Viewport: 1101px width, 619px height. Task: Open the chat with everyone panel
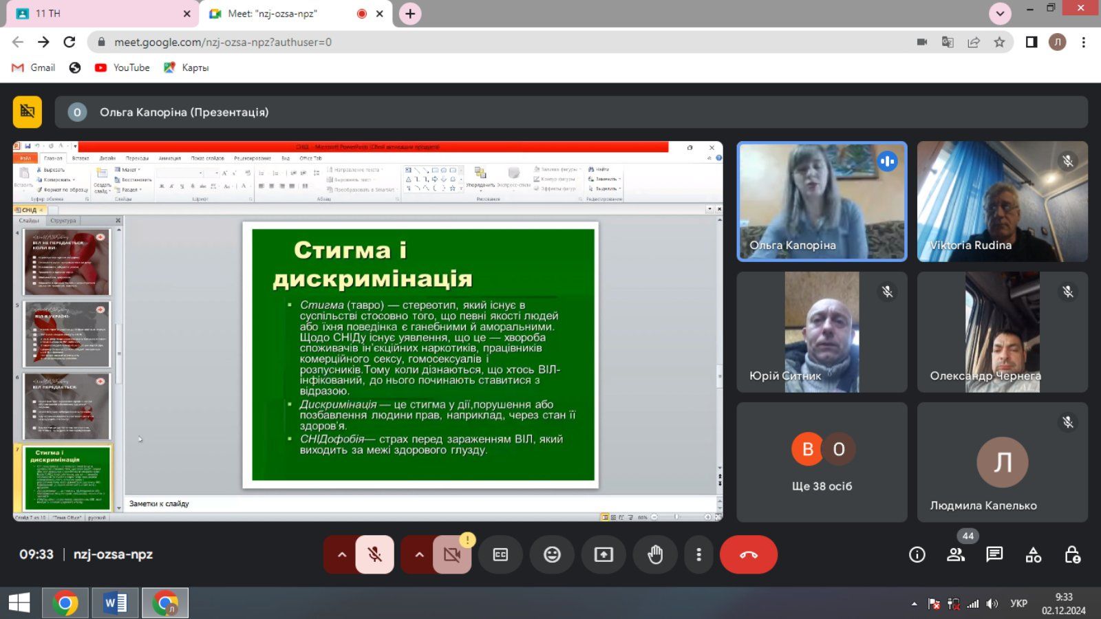pyautogui.click(x=994, y=554)
